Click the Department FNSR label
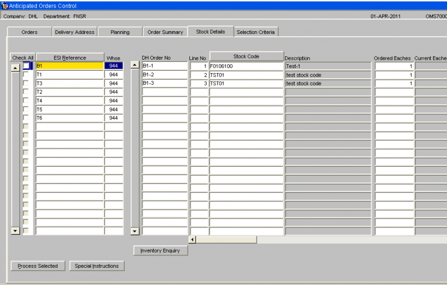 (65, 16)
